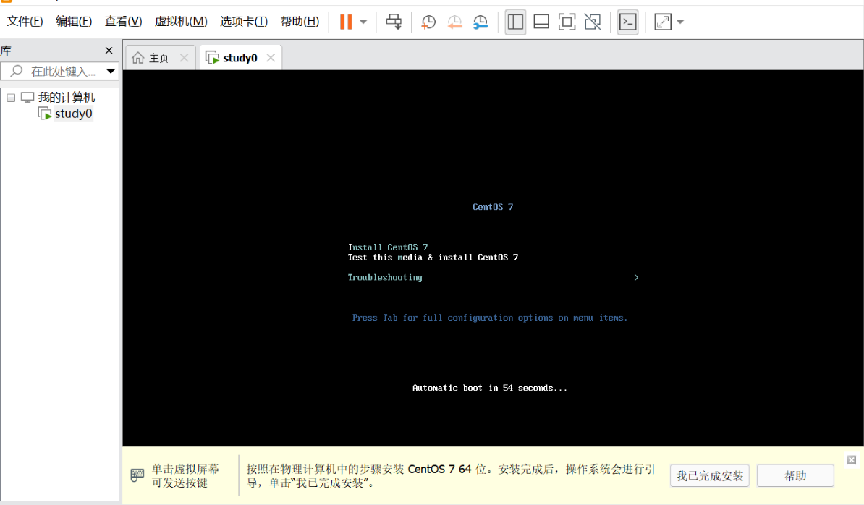Revert to the previous snapshot
The image size is (864, 505).
click(x=454, y=22)
